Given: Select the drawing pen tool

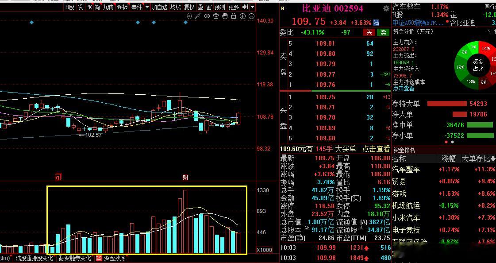Looking at the screenshot, I should click(198, 16).
